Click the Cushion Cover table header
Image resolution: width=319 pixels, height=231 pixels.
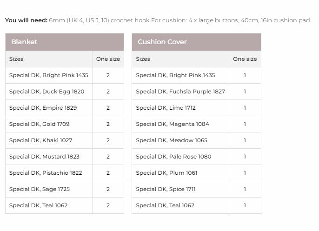point(162,42)
